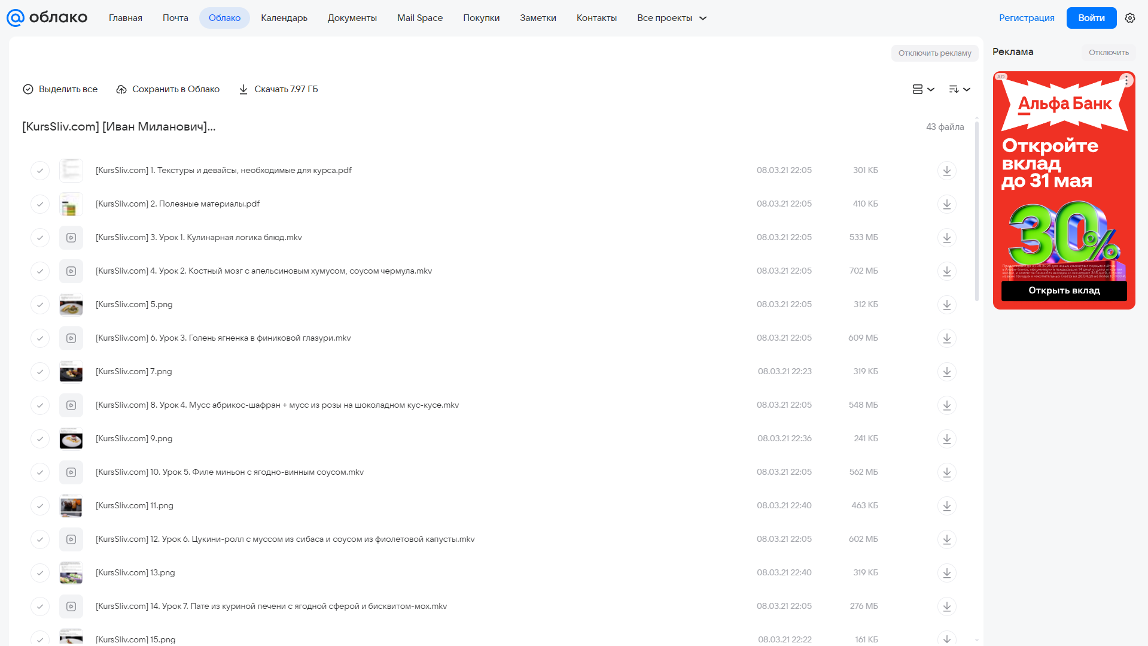Download Урок 1. Кулинарная логика блюд.mkv

[x=946, y=238]
